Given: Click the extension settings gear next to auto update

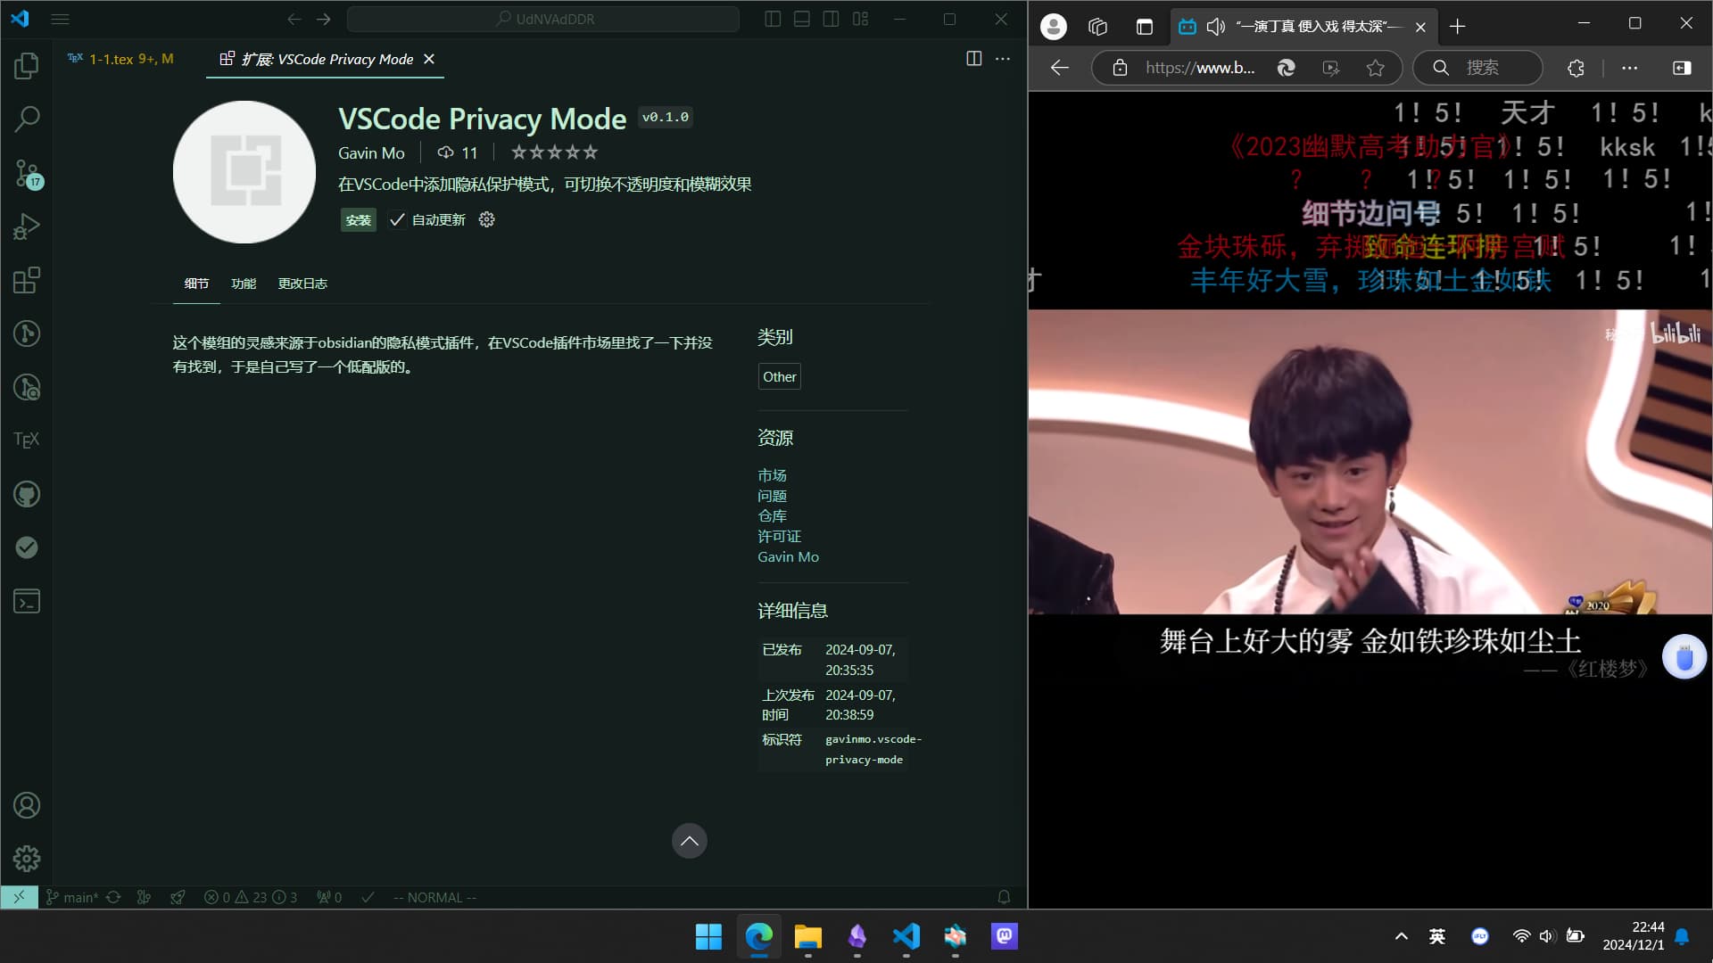Looking at the screenshot, I should coord(486,219).
